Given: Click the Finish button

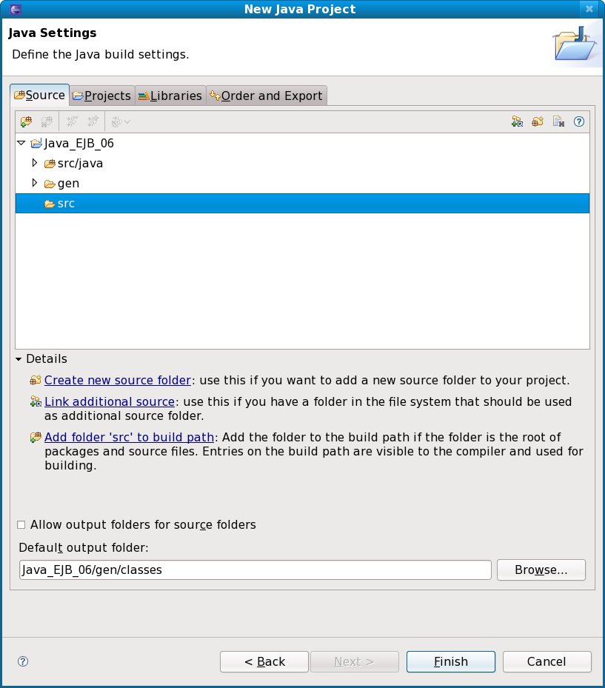Looking at the screenshot, I should 450,661.
